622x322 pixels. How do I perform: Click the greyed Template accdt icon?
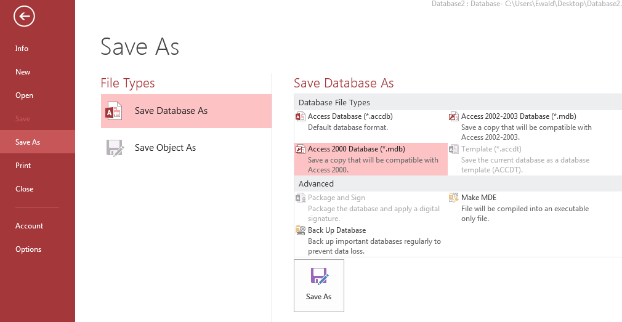[454, 149]
